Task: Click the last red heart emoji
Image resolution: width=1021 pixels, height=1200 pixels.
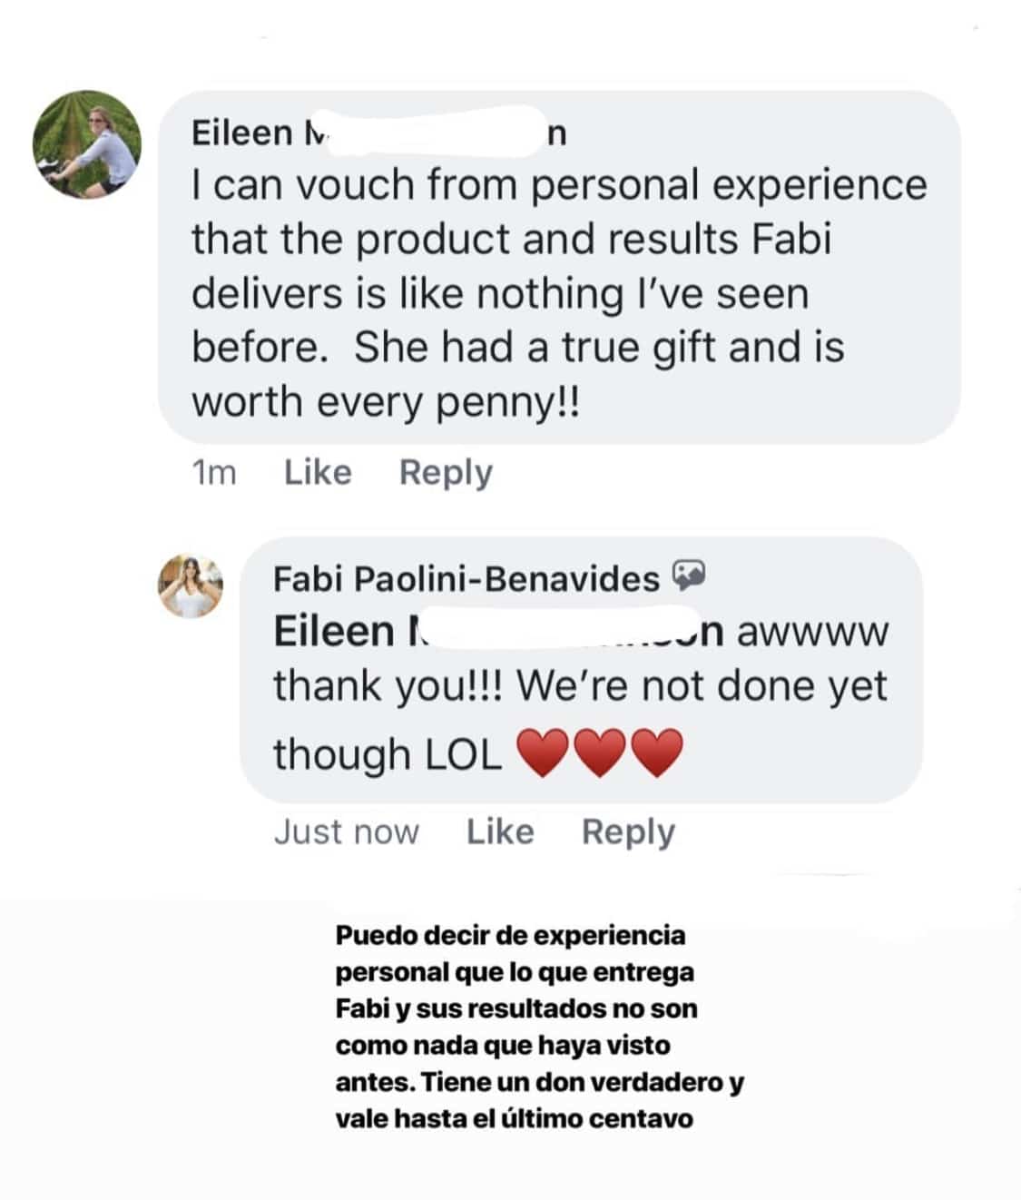Action: point(656,754)
